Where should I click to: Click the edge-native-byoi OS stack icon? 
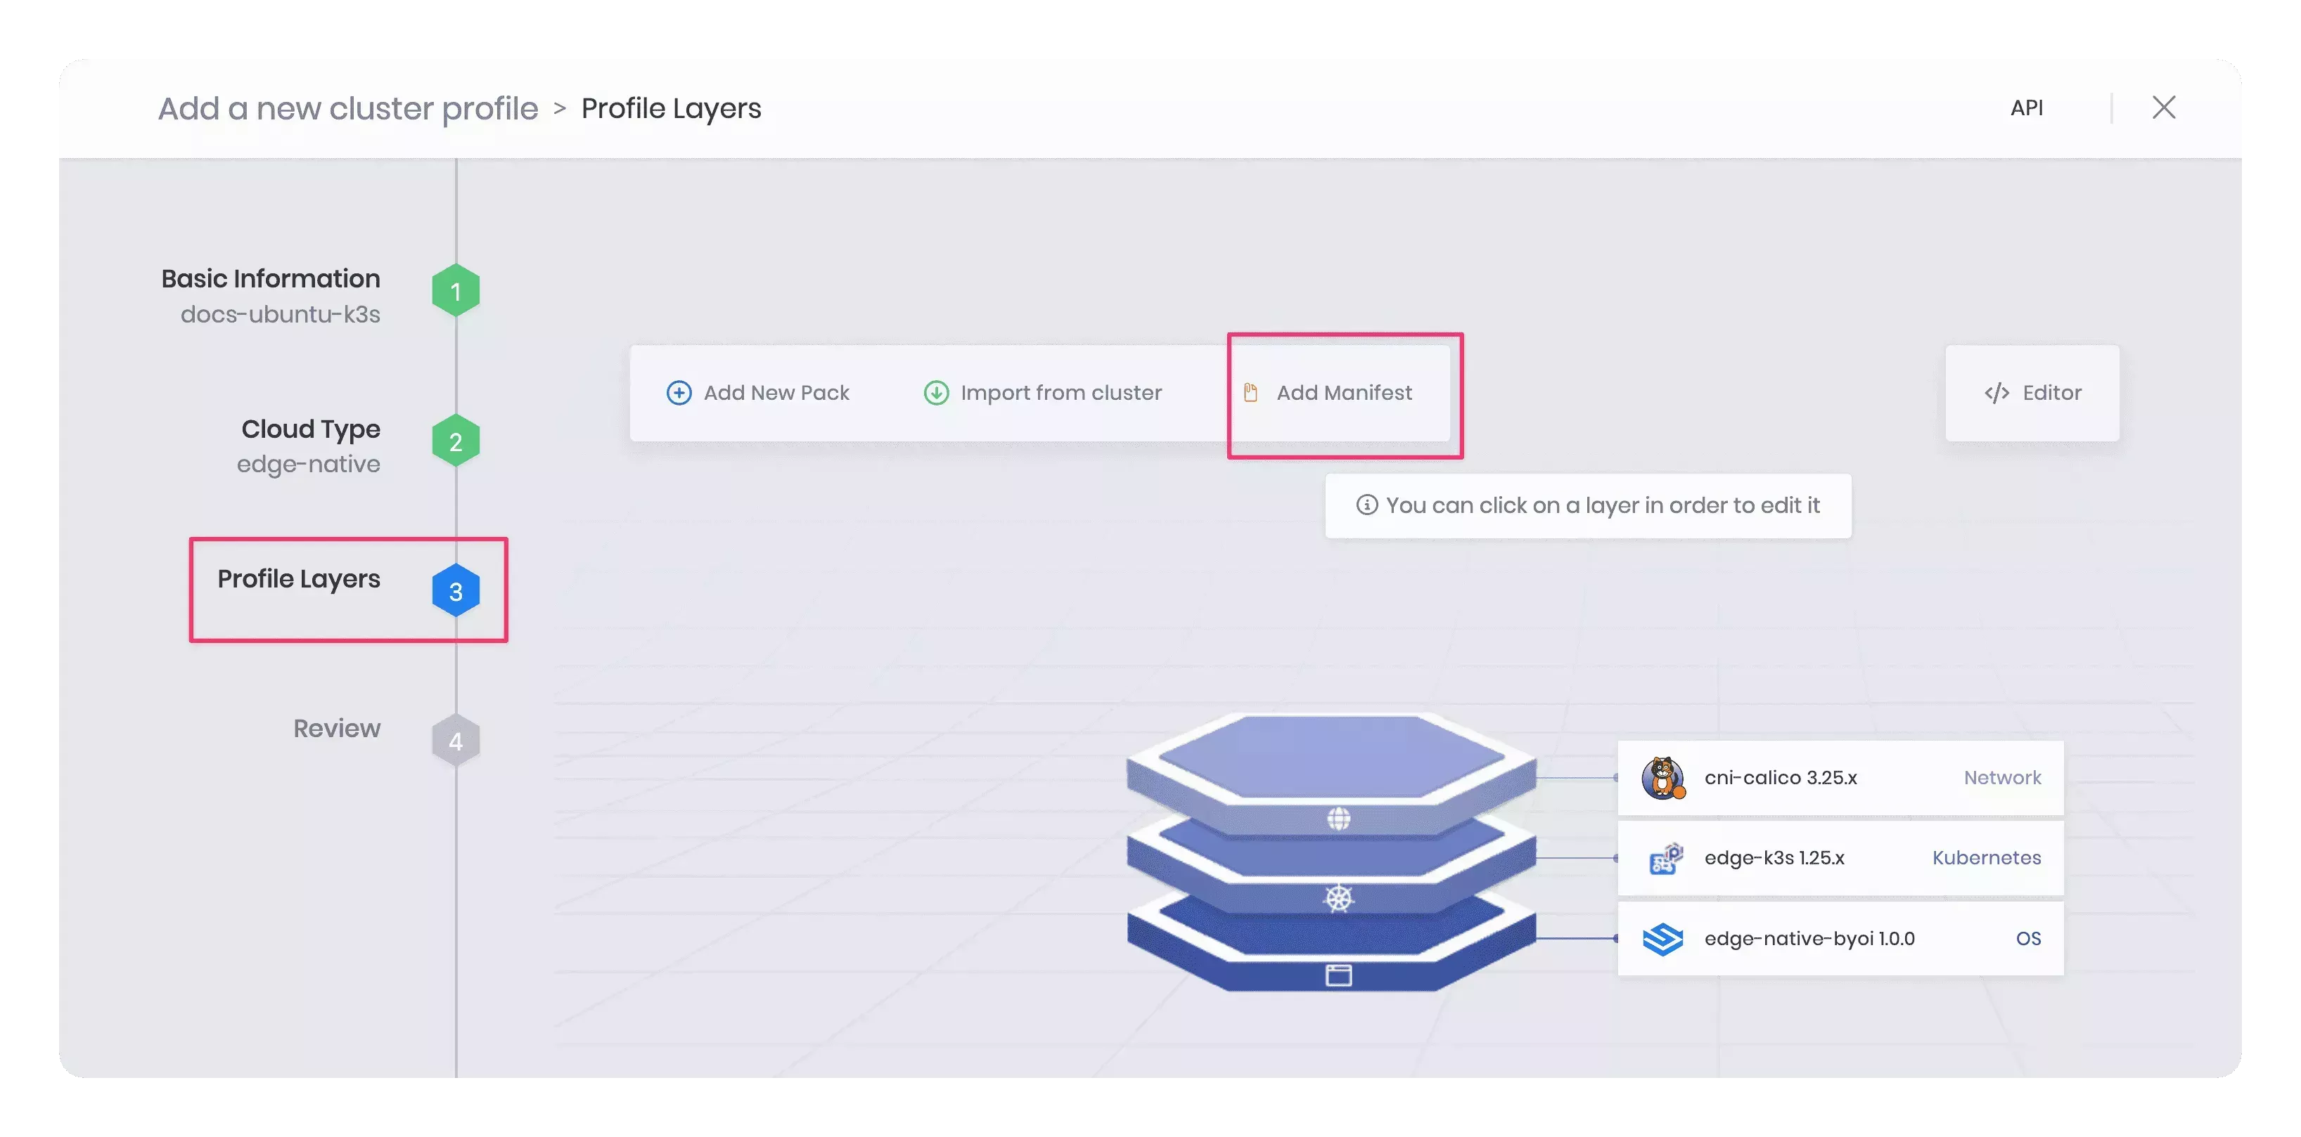click(x=1662, y=938)
